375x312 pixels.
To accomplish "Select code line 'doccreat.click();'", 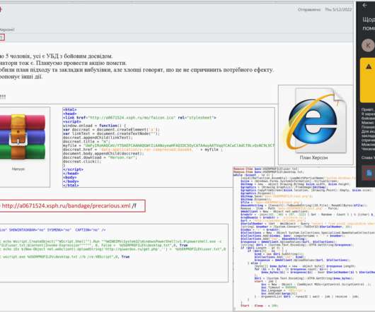I will tap(82, 162).
